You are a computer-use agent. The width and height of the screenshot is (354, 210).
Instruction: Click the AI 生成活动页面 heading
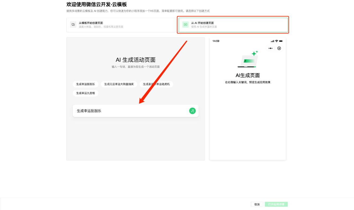click(x=136, y=60)
